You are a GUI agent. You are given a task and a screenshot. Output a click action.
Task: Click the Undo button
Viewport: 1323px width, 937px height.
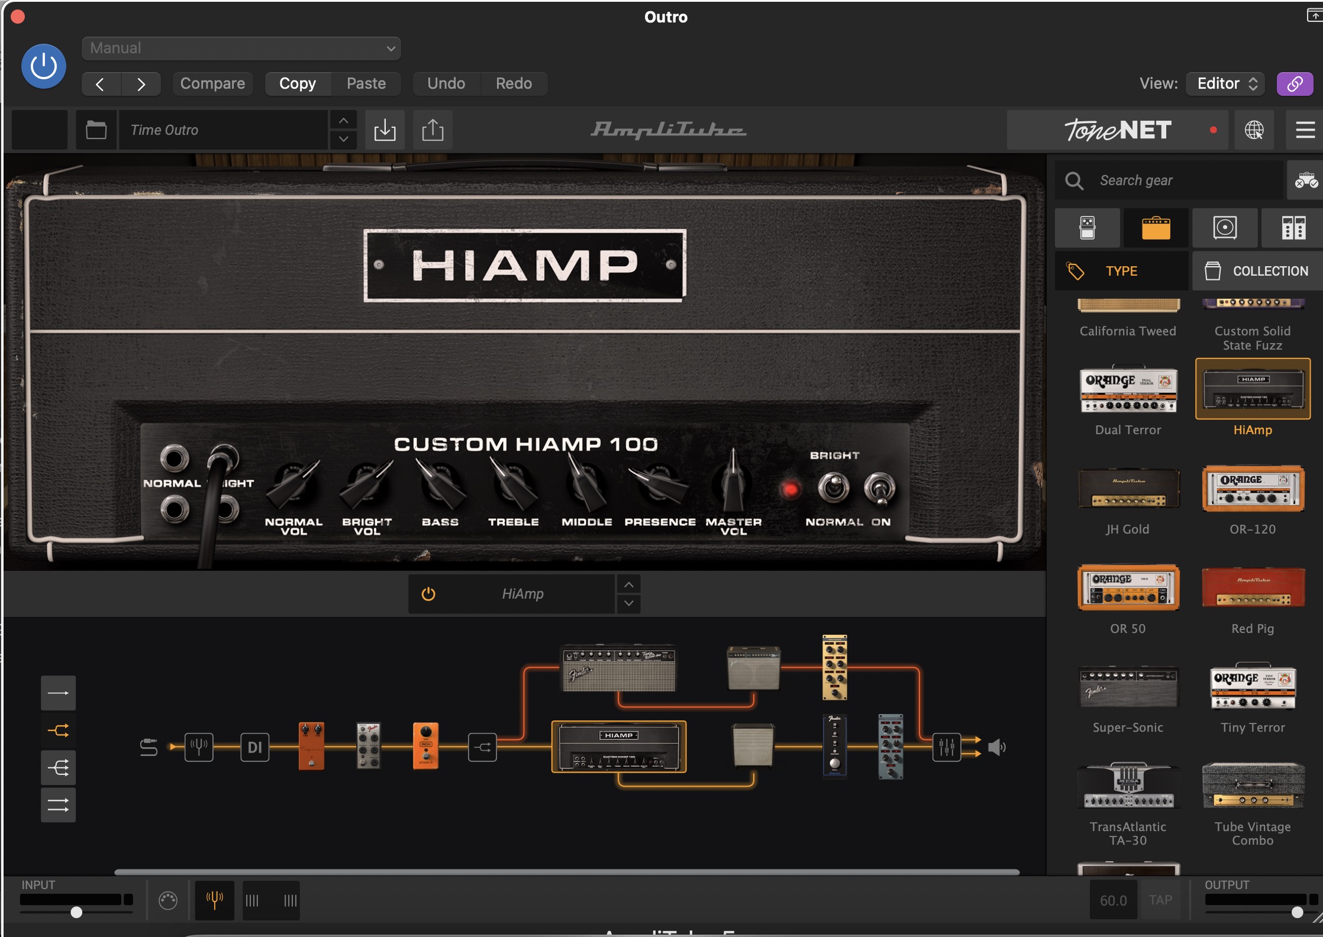click(x=446, y=83)
